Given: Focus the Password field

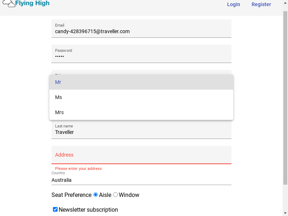Looking at the screenshot, I should pyautogui.click(x=141, y=54).
